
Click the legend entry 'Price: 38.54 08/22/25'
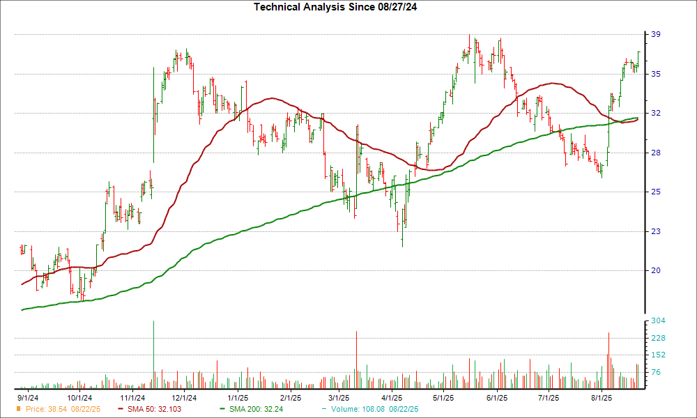[x=63, y=409]
